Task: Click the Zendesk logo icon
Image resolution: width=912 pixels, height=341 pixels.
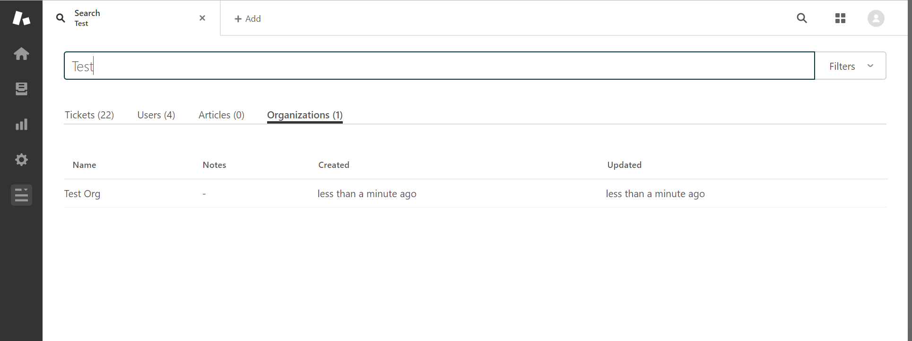Action: [21, 18]
